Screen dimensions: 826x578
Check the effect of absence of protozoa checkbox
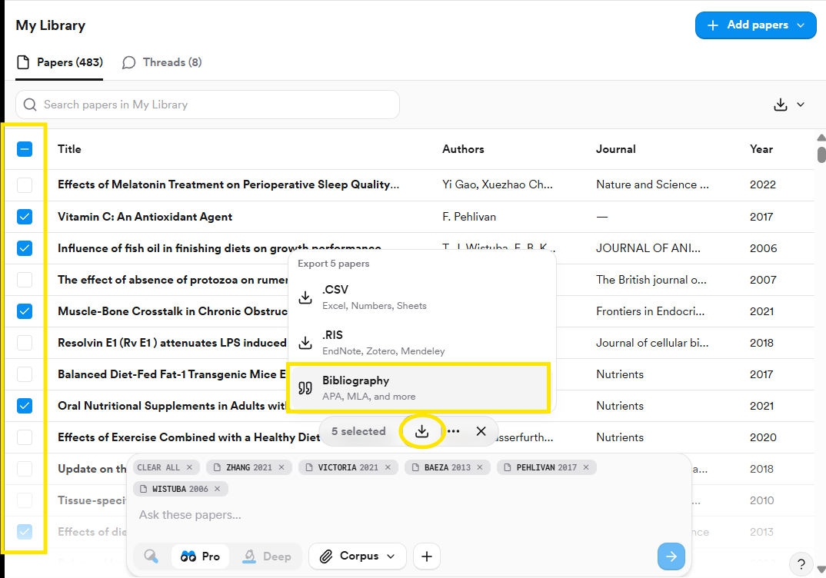point(25,280)
